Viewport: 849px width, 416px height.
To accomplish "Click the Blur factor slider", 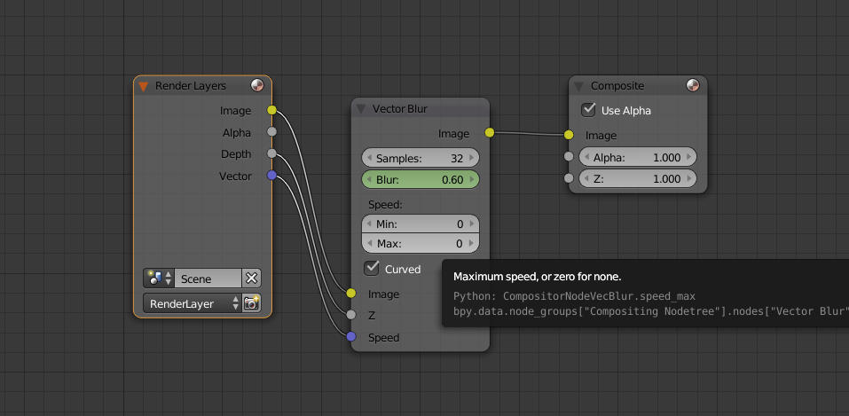I will pos(421,179).
